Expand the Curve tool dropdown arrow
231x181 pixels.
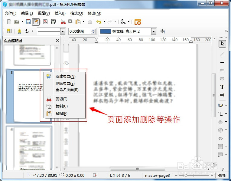226,105
